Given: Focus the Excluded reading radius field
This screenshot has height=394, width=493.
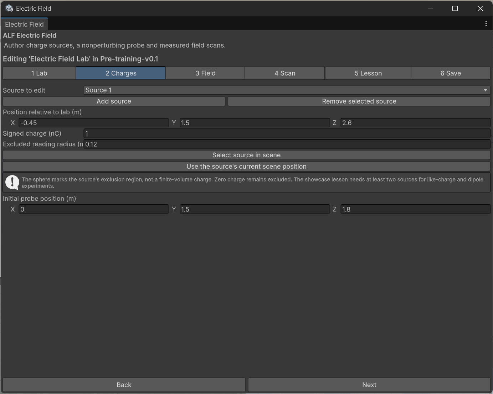Looking at the screenshot, I should [x=287, y=144].
